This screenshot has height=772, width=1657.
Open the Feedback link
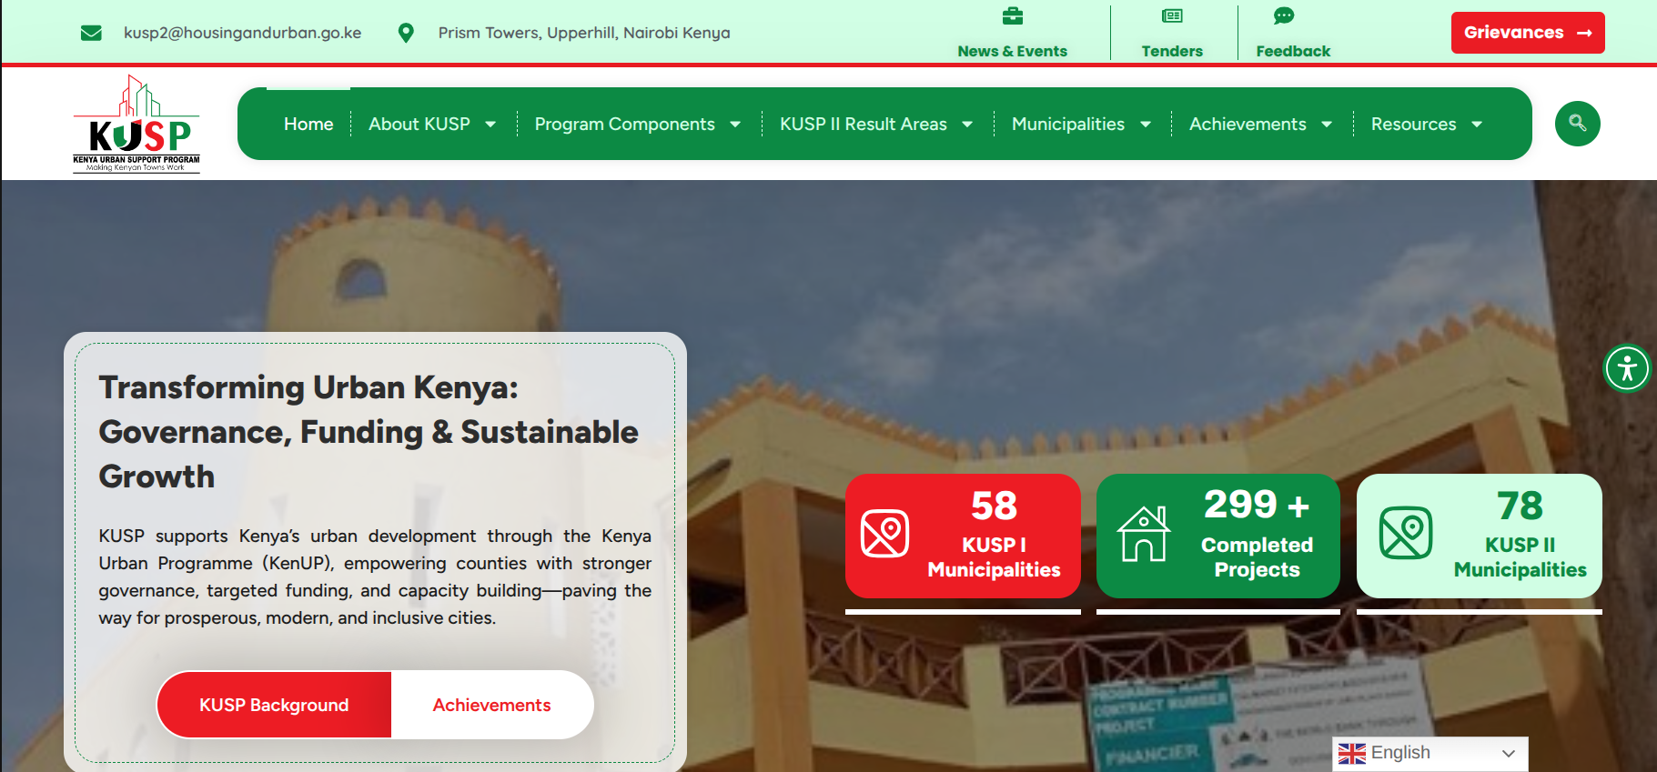(1293, 51)
